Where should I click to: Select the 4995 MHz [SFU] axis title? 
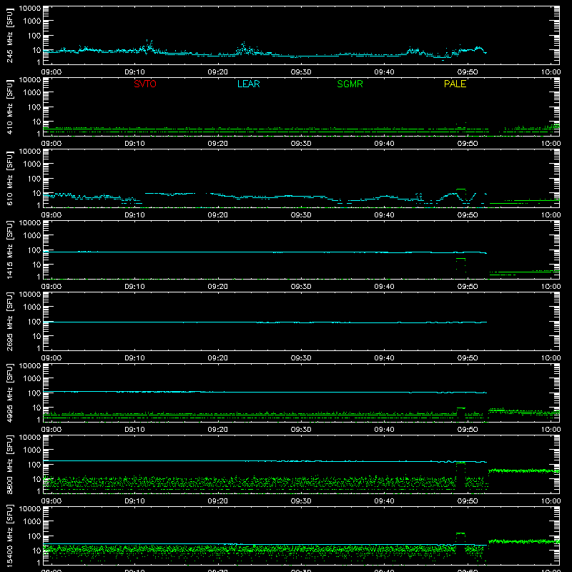[9, 393]
